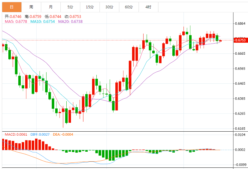
Task: Click the 0.6365 price axis label
Action: coord(240,99)
